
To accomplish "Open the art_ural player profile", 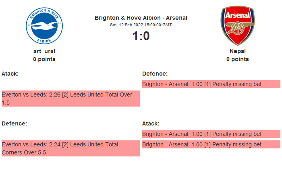I will [44, 51].
